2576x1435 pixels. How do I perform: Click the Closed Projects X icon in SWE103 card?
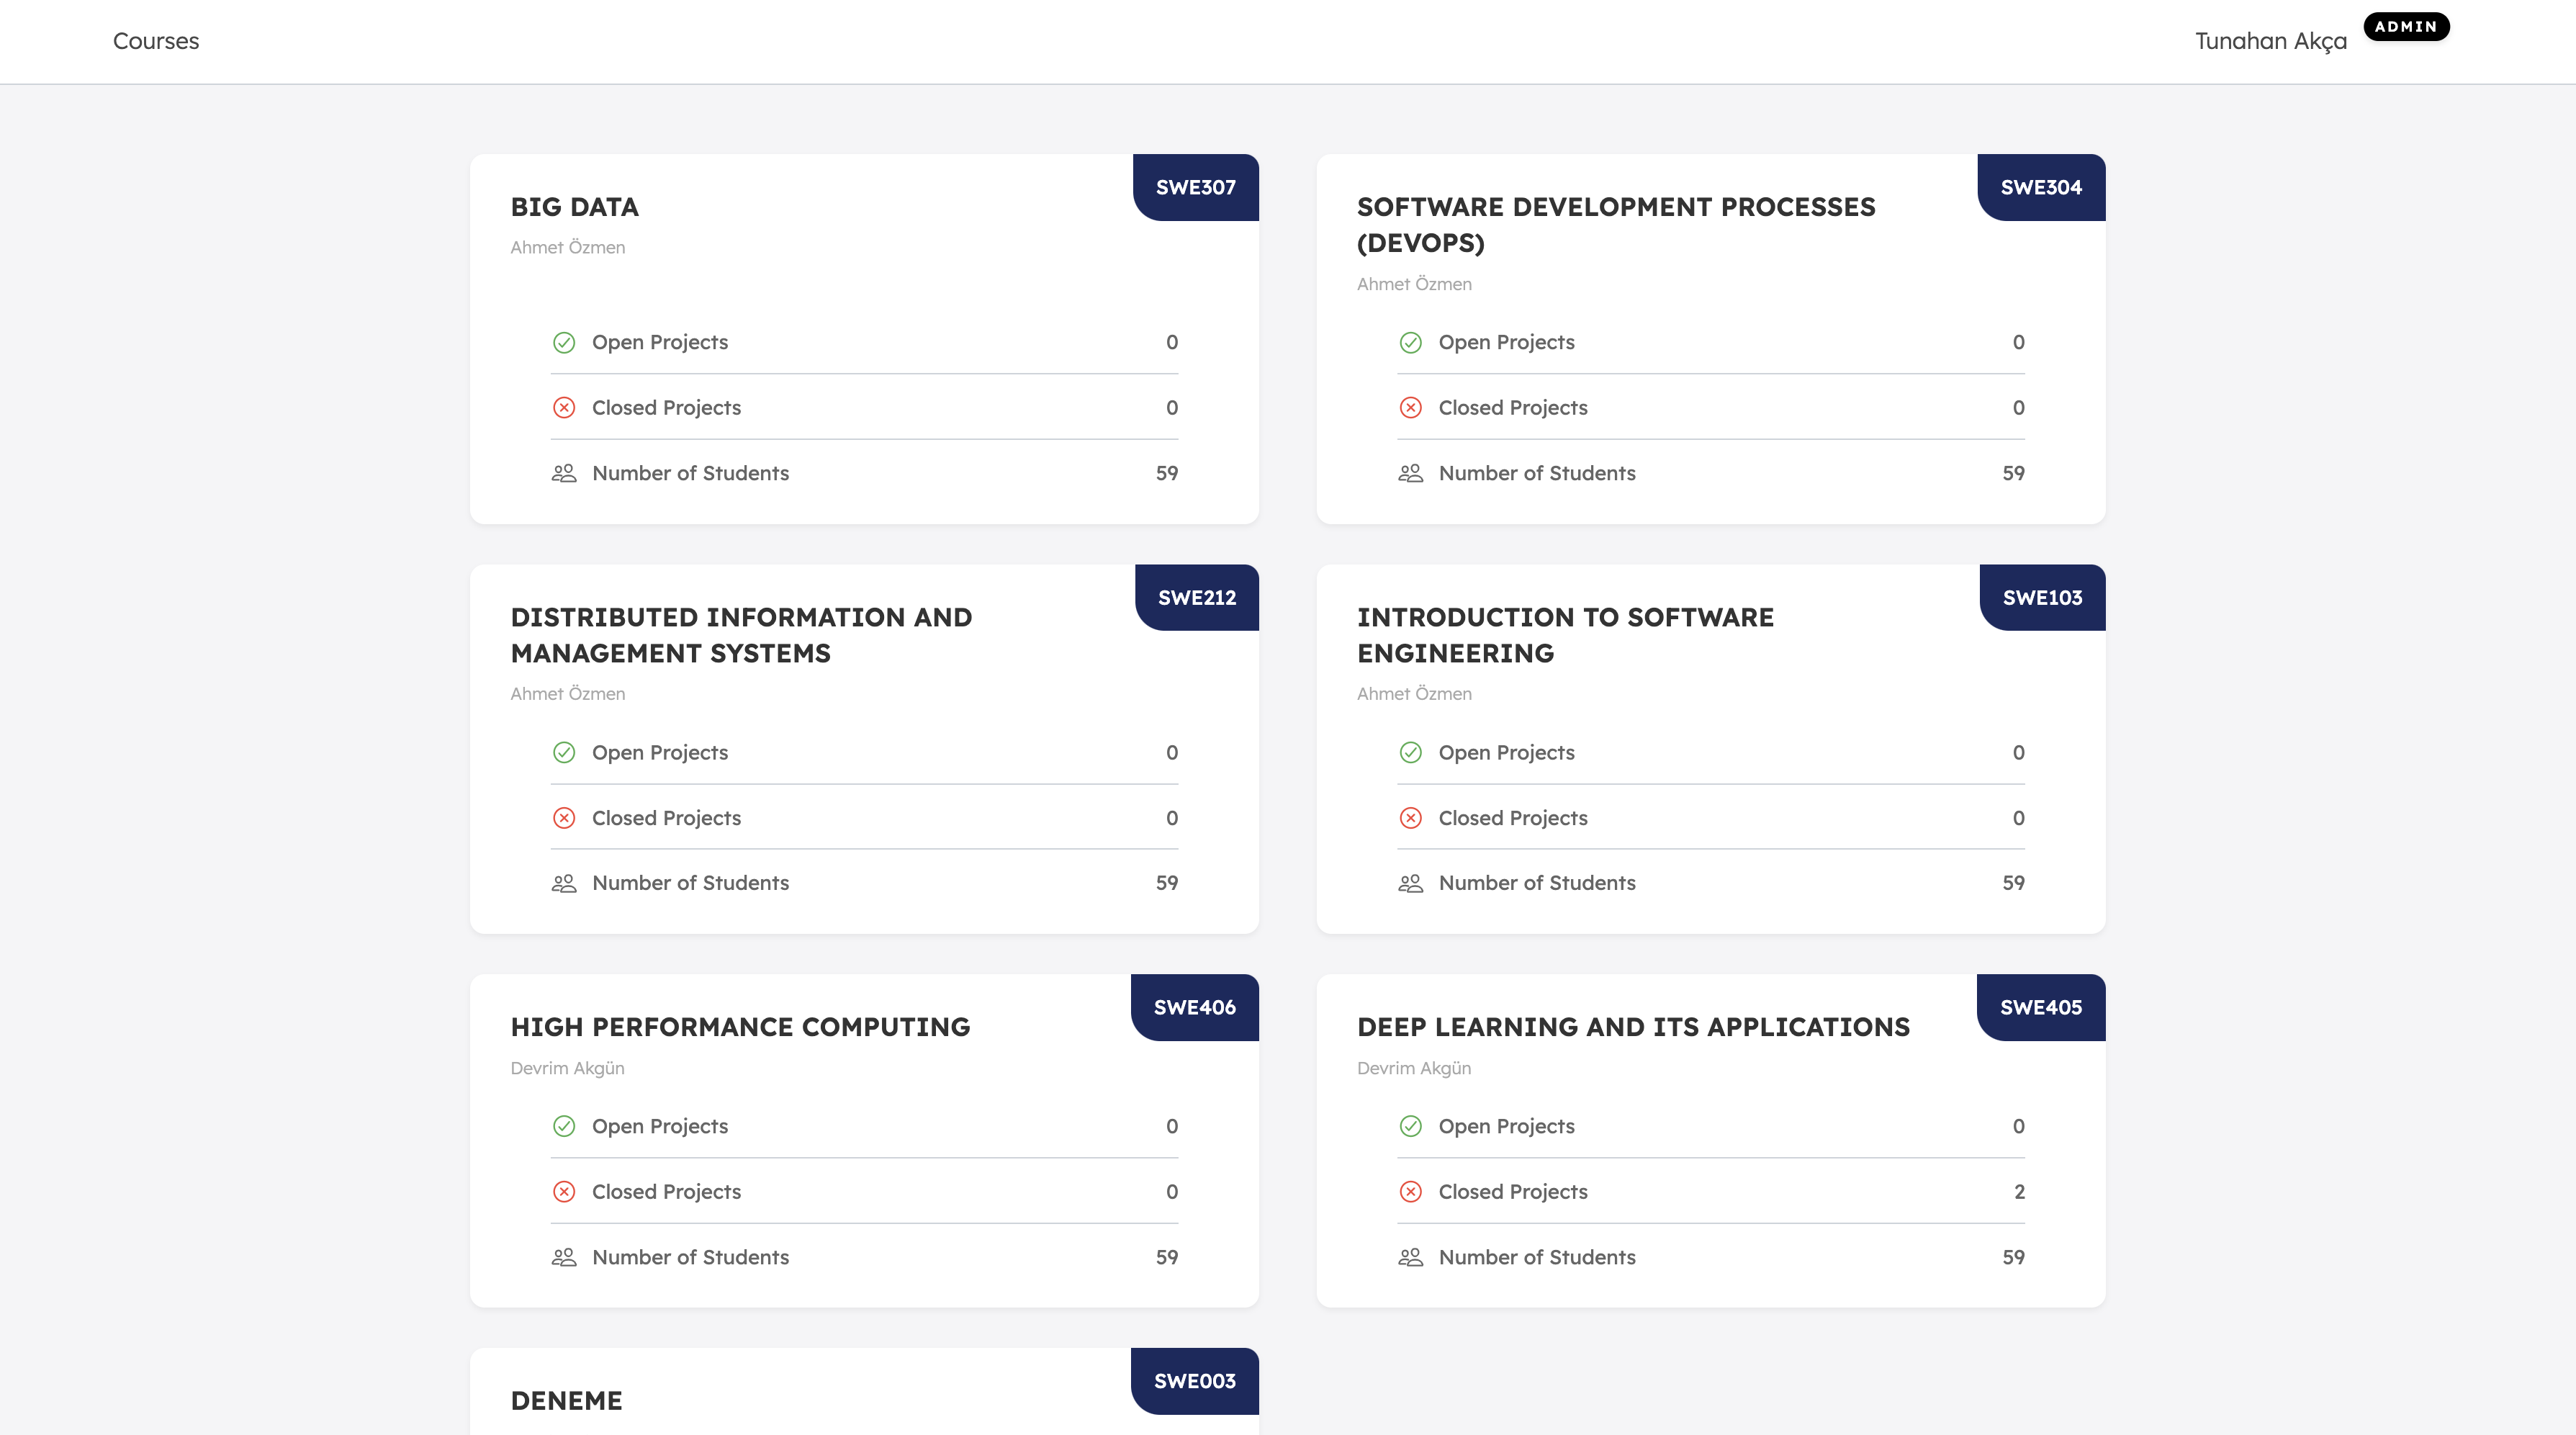click(x=1411, y=818)
